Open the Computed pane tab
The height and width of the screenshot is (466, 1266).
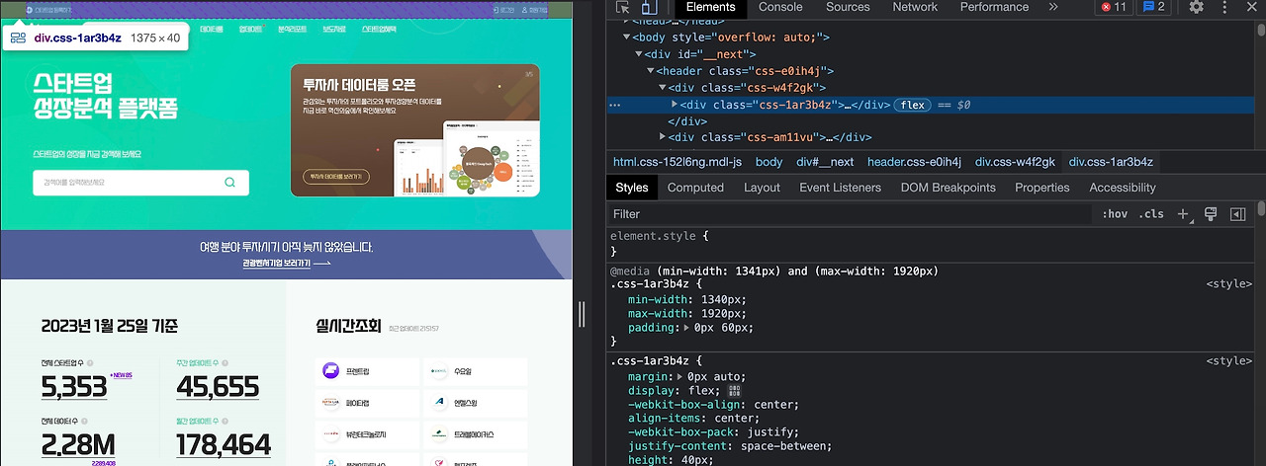pyautogui.click(x=695, y=188)
